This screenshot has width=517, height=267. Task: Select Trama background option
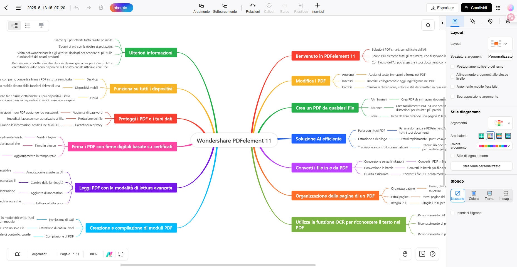pos(489,195)
